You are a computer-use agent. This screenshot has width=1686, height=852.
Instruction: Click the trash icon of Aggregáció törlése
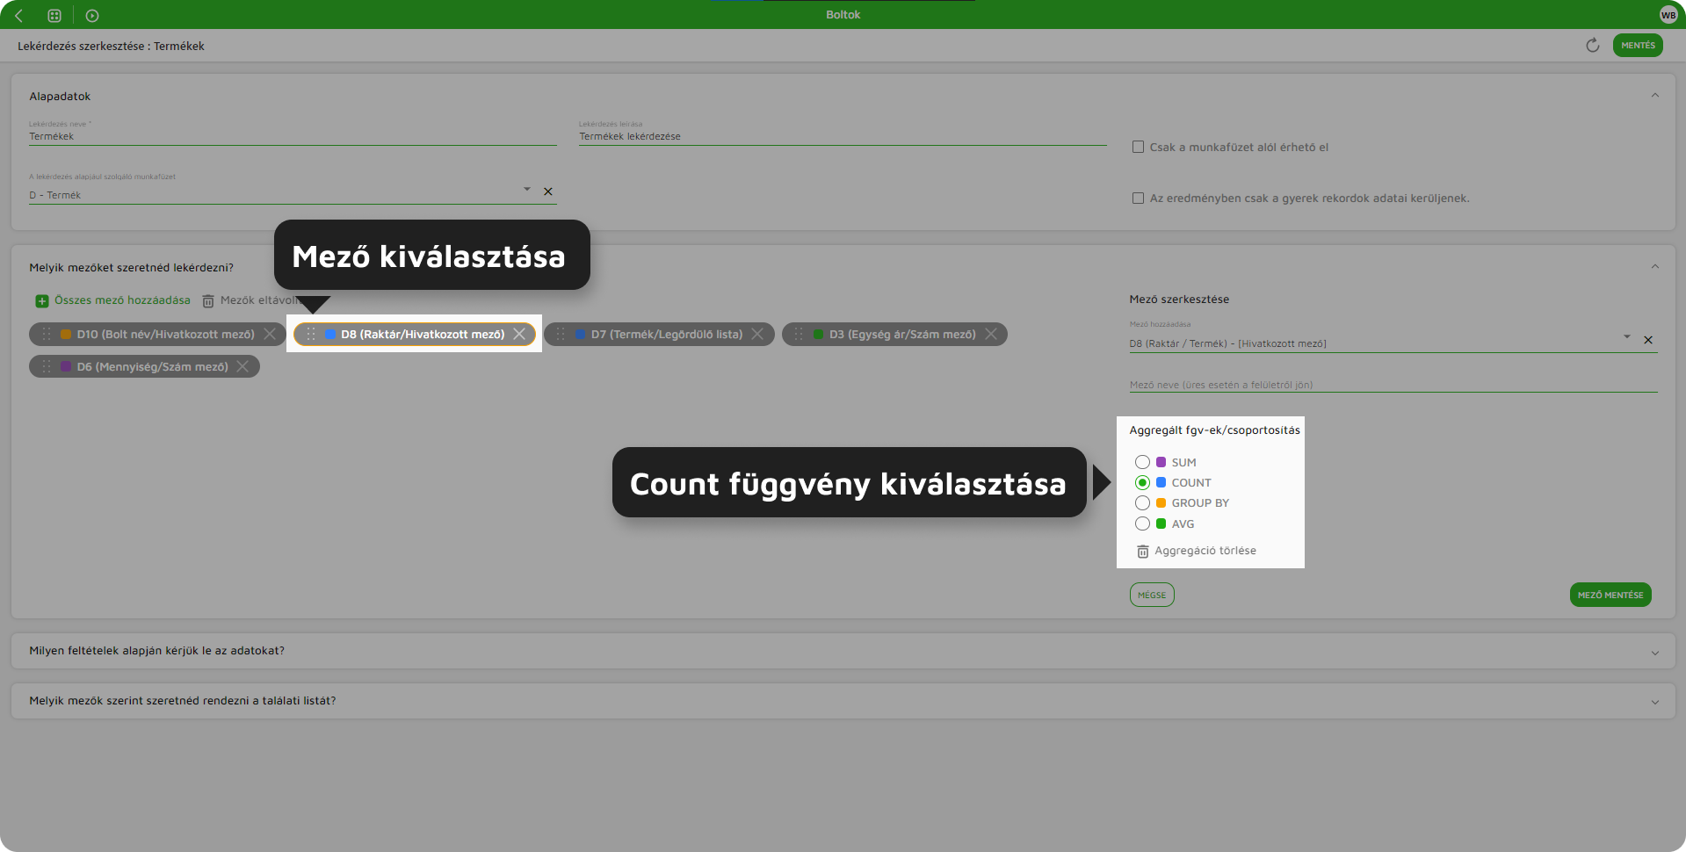1142,552
